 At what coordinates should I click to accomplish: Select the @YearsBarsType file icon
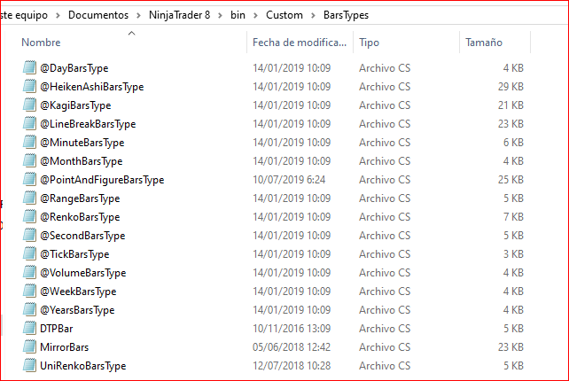pos(29,309)
